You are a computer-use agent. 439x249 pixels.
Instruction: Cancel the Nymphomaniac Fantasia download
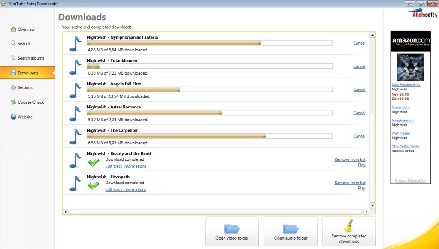(x=359, y=43)
